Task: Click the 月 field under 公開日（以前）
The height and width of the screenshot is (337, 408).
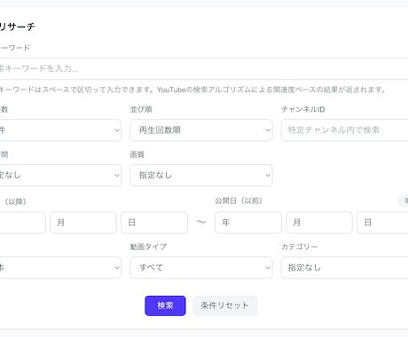Action: (319, 223)
